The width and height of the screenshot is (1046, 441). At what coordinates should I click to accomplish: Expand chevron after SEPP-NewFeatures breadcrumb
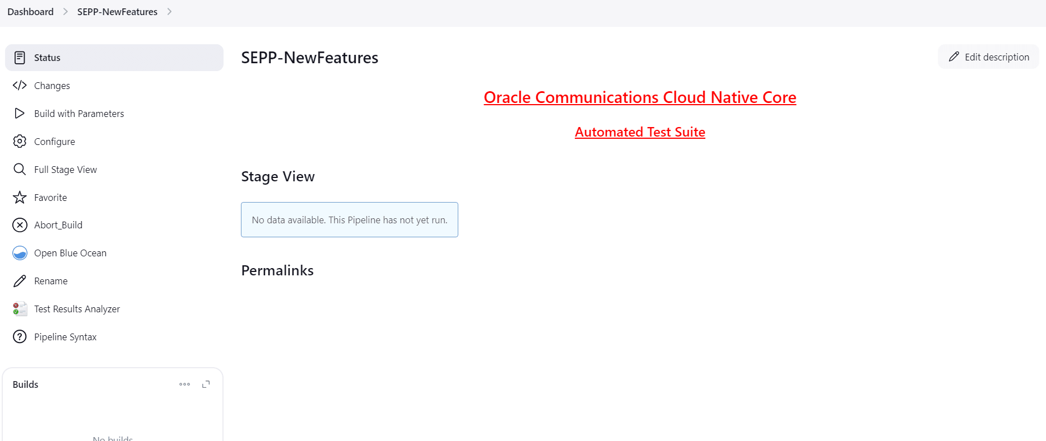169,12
